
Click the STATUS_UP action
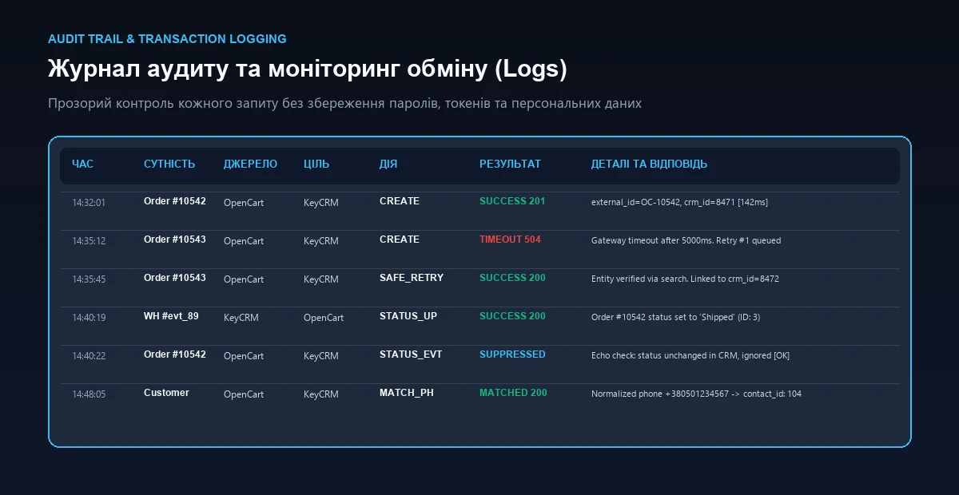408,316
